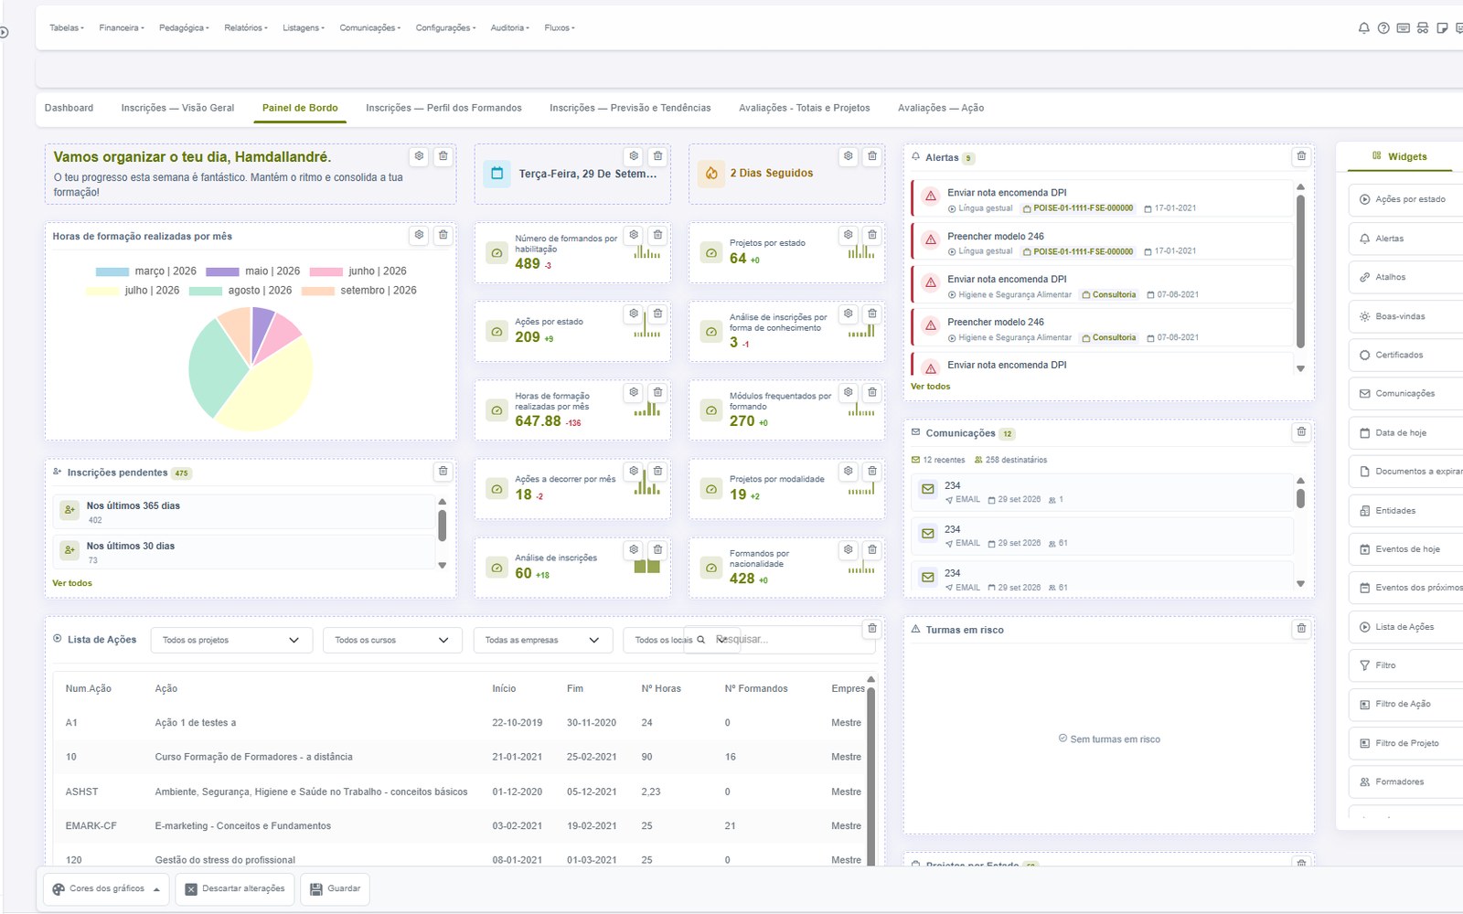Click the agosto 2026 legend swatch
Viewport: 1463px width, 914px height.
[206, 291]
